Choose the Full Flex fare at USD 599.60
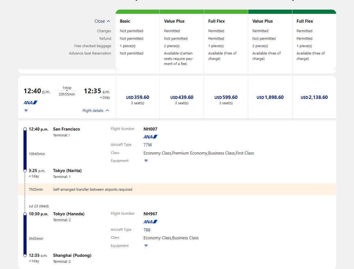Image resolution: width=354 pixels, height=269 pixels. (x=226, y=97)
